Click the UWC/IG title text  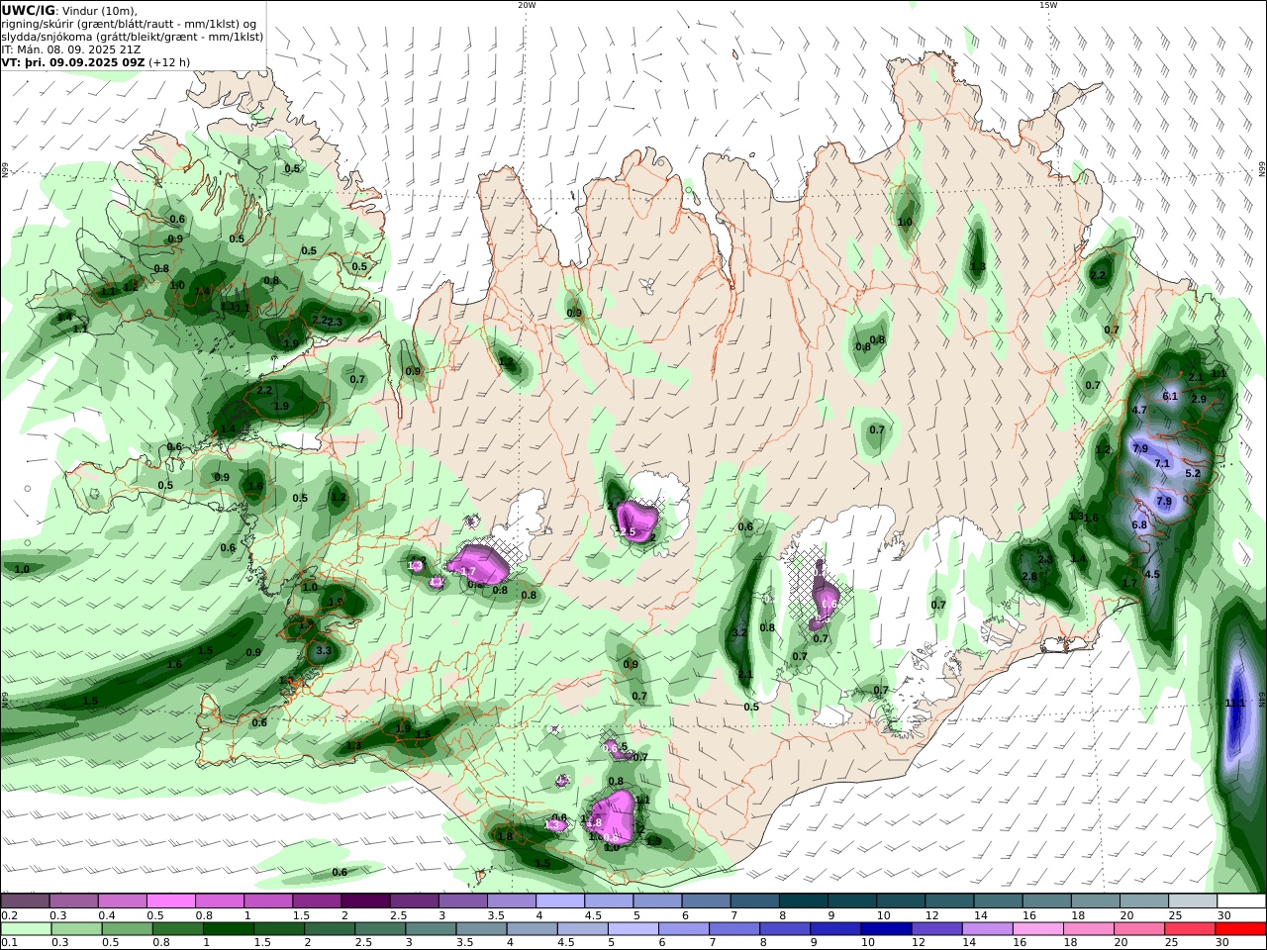28,10
